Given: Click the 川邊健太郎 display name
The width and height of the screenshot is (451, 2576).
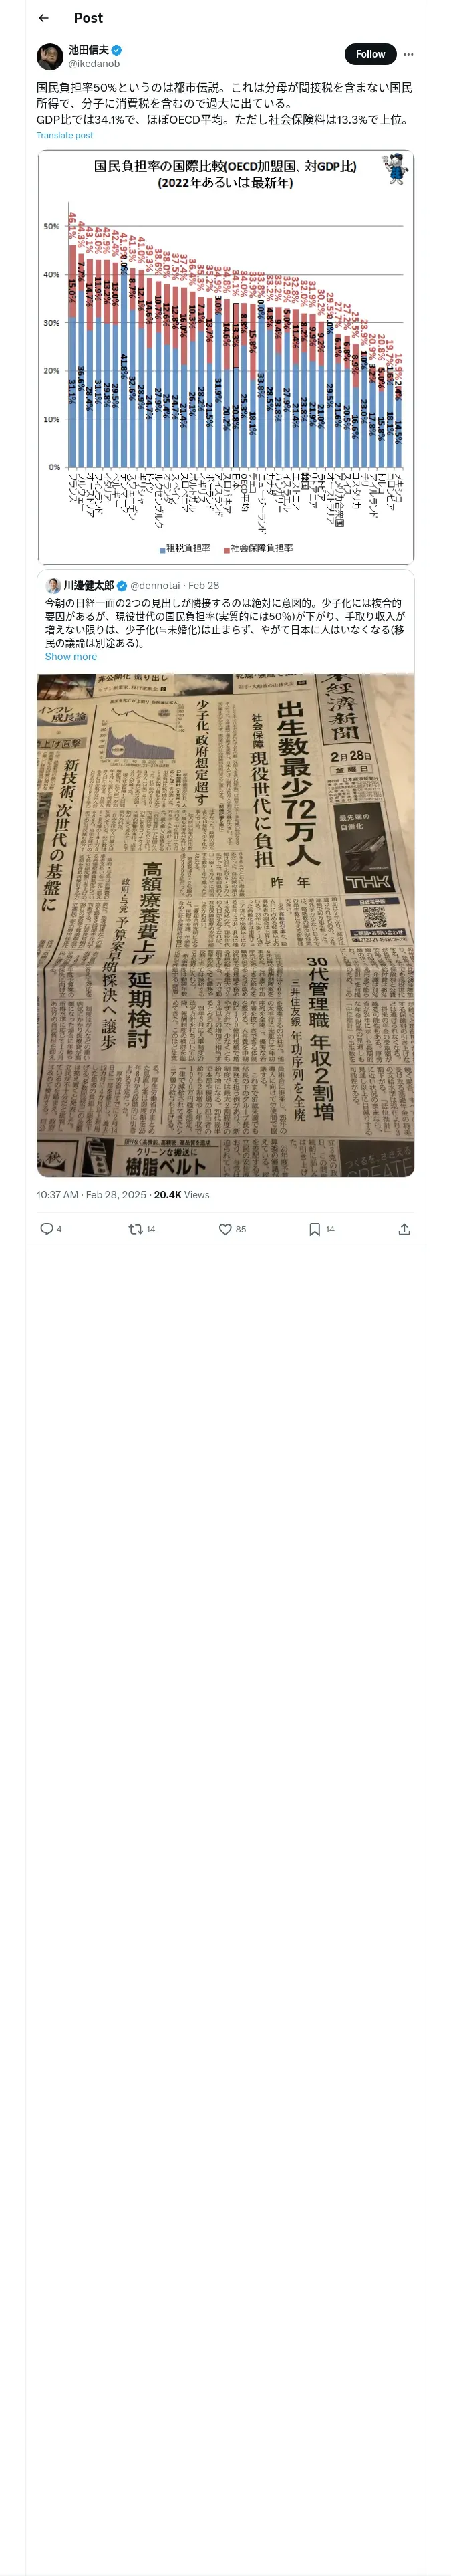Looking at the screenshot, I should click(89, 585).
